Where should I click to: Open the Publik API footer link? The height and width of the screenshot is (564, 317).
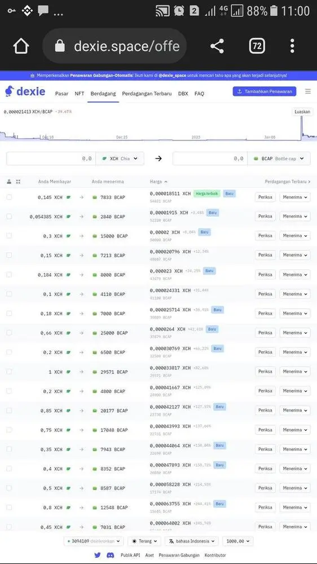point(130,555)
